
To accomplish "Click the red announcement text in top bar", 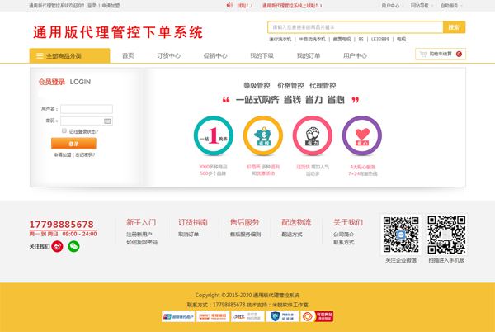I will tap(292, 6).
